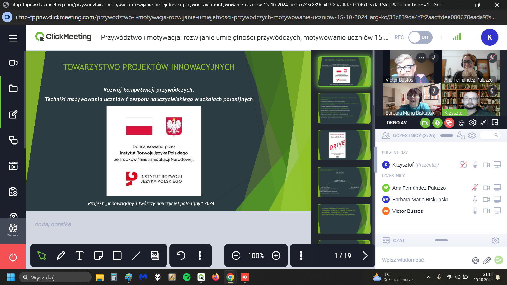Open the Webinar mode icon
Viewport: 507px width, 285px height.
[x=13, y=230]
